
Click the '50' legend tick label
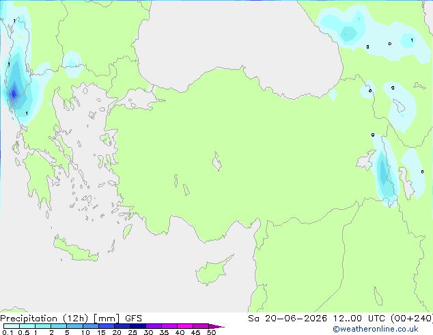pos(211,332)
